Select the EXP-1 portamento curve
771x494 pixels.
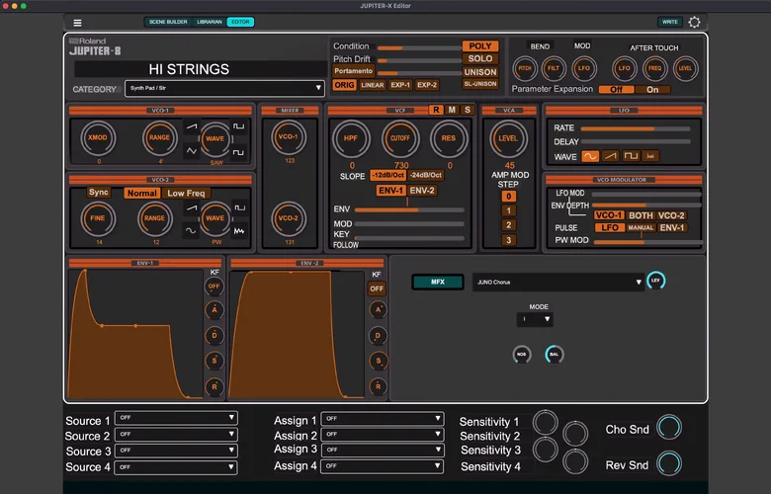click(400, 85)
